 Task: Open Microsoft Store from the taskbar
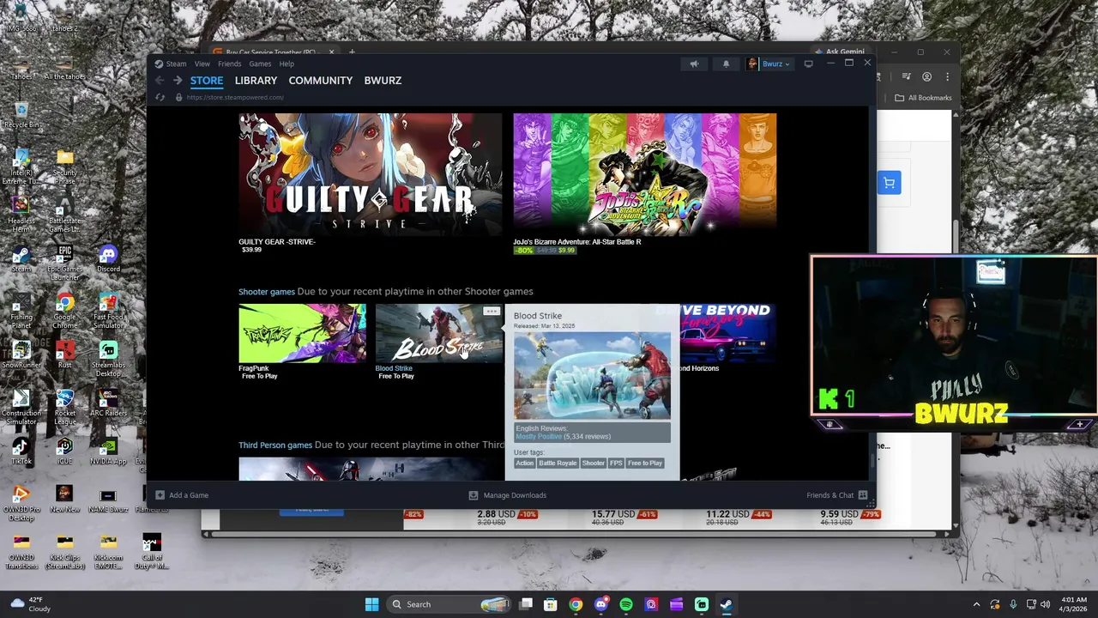[x=551, y=604]
